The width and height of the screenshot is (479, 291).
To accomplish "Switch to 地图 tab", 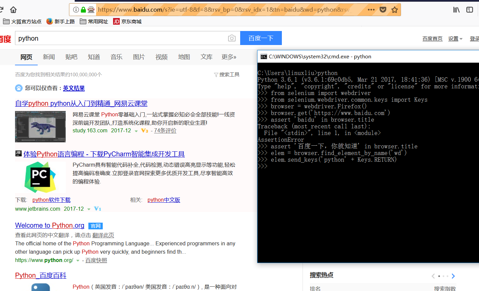I will [184, 57].
